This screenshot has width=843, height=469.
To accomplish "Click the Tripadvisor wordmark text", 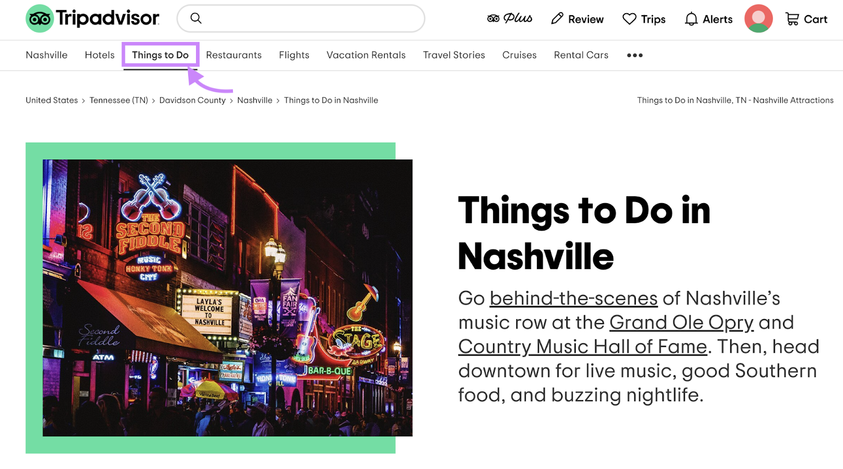I will coord(107,18).
